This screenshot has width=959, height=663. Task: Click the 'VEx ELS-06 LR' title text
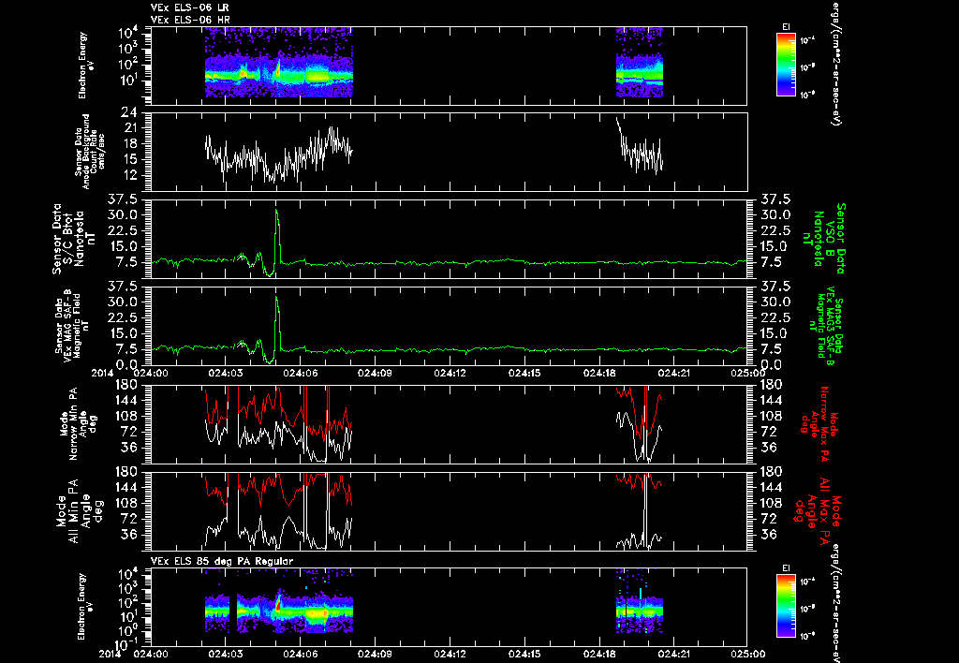(x=189, y=7)
